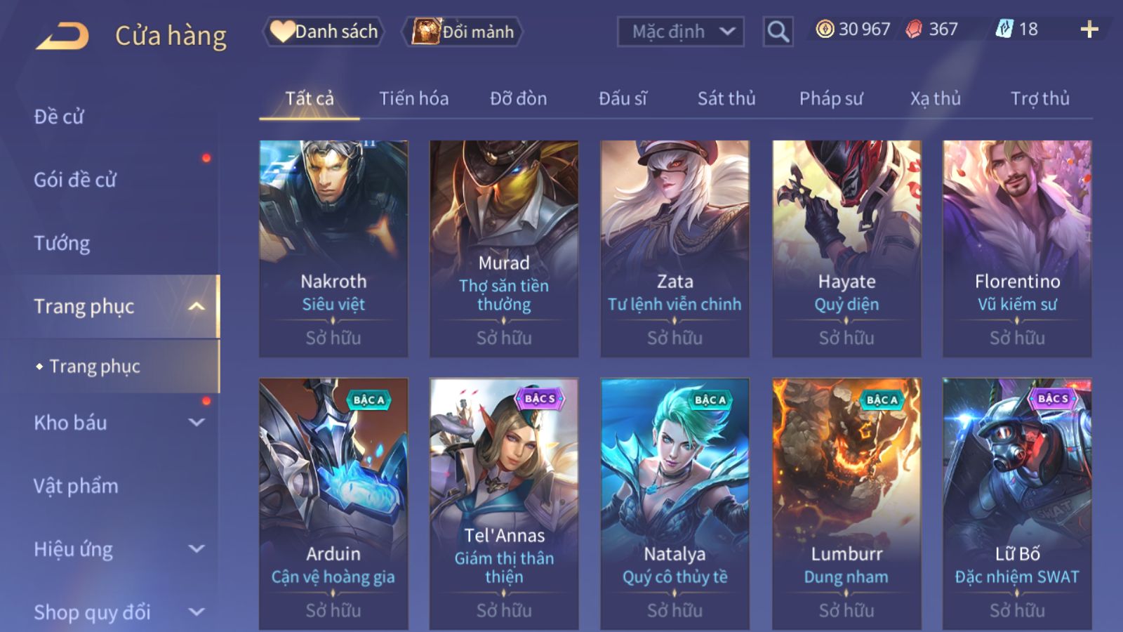Select the Tiến hóa tab
Screen dimensions: 1123x632
(413, 99)
